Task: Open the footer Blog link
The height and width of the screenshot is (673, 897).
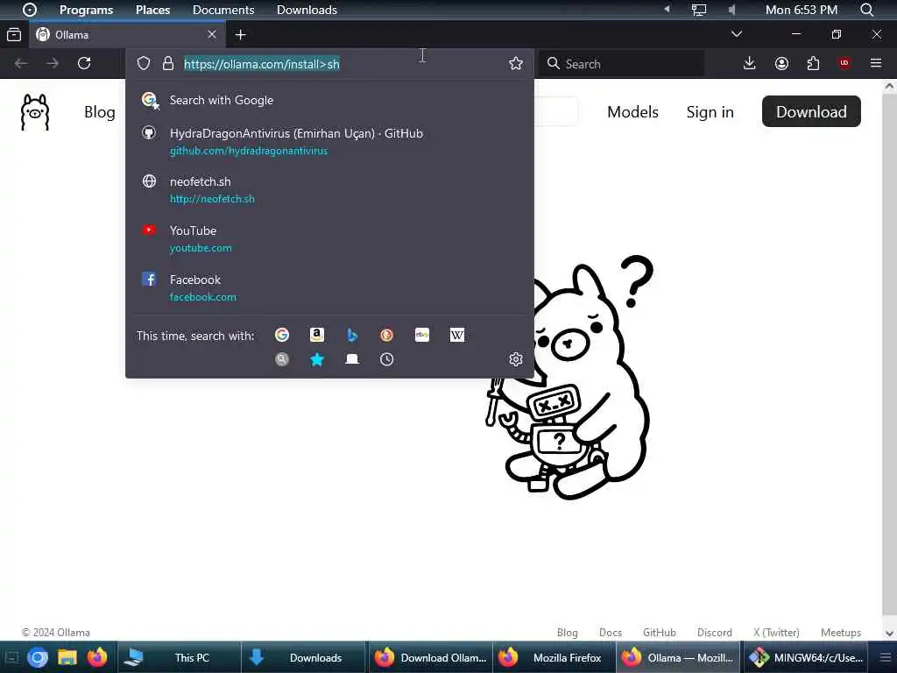Action: (x=567, y=633)
